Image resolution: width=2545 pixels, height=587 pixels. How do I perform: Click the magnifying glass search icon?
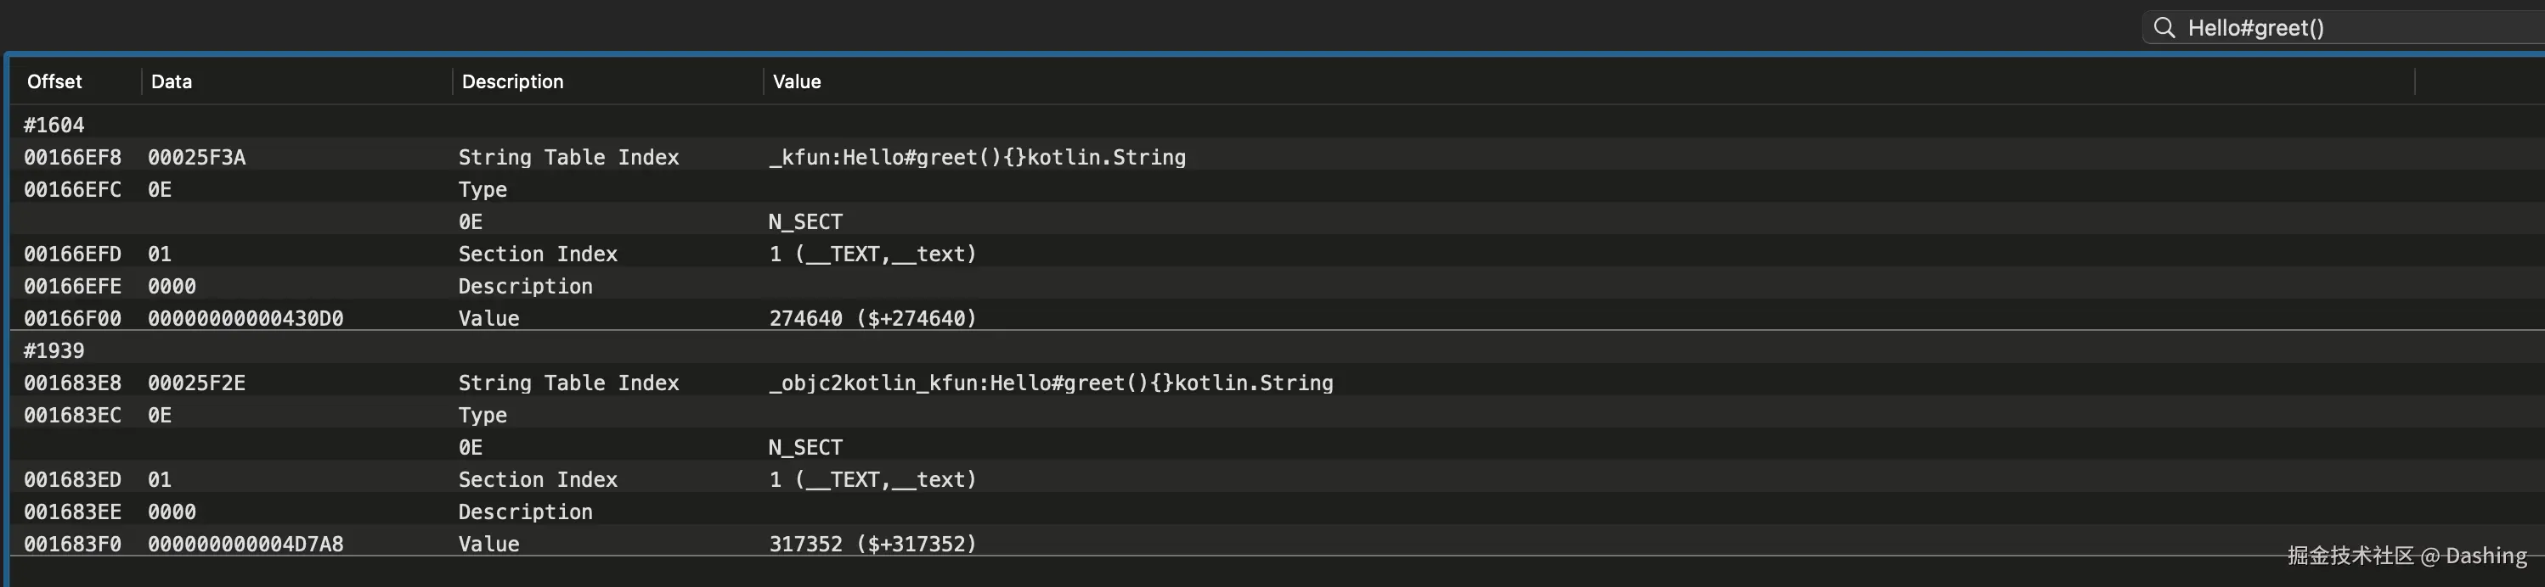[x=2164, y=28]
